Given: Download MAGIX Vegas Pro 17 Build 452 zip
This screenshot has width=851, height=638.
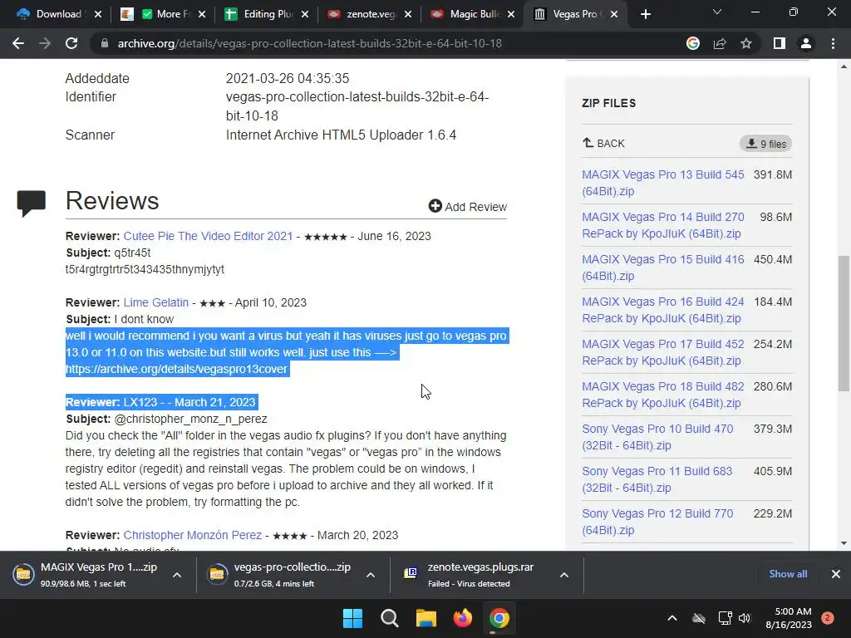Looking at the screenshot, I should [662, 352].
